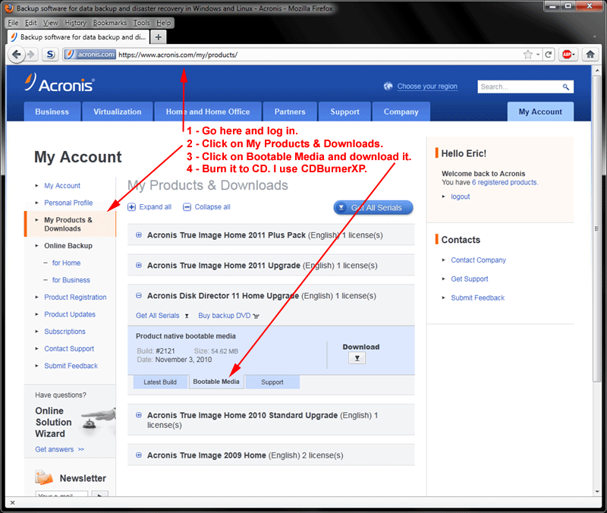The image size is (607, 513).
Task: Open the bookmark star dropdown arrow
Action: [x=538, y=55]
